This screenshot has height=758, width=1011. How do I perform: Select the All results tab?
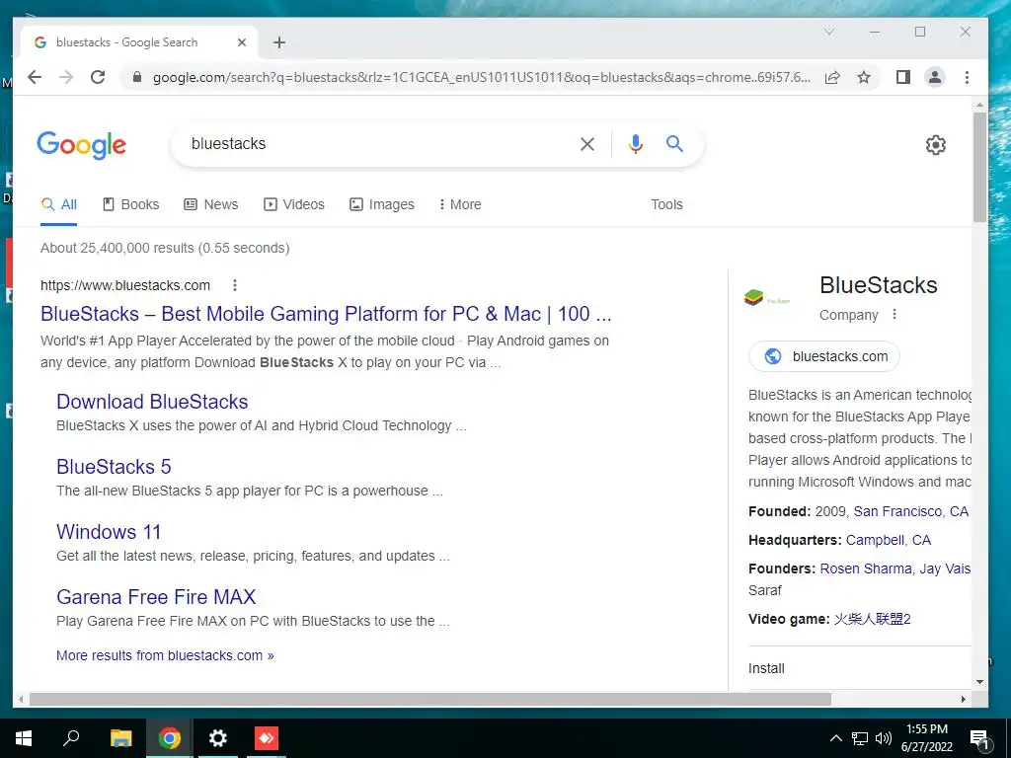coord(58,205)
